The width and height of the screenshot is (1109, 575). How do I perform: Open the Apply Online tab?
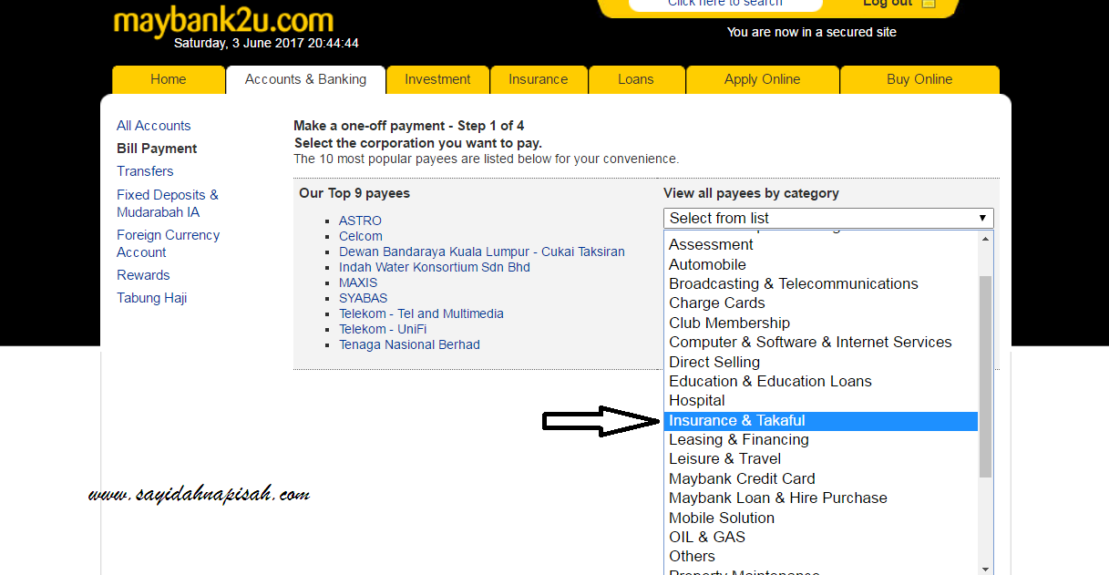tap(762, 79)
